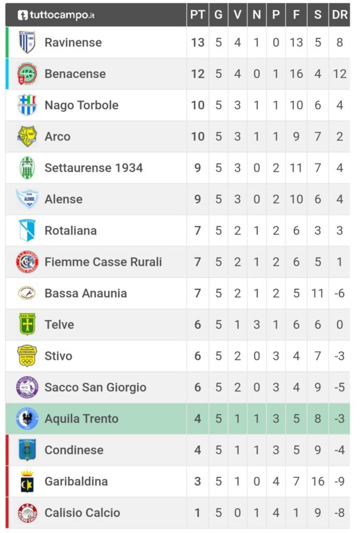Image resolution: width=361 pixels, height=533 pixels.
Task: Click the Garibaldina crowned crest
Action: tap(27, 481)
